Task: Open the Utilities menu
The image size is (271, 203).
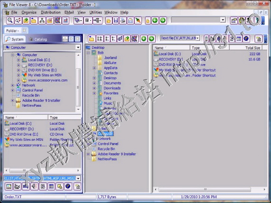Action: [x=95, y=12]
